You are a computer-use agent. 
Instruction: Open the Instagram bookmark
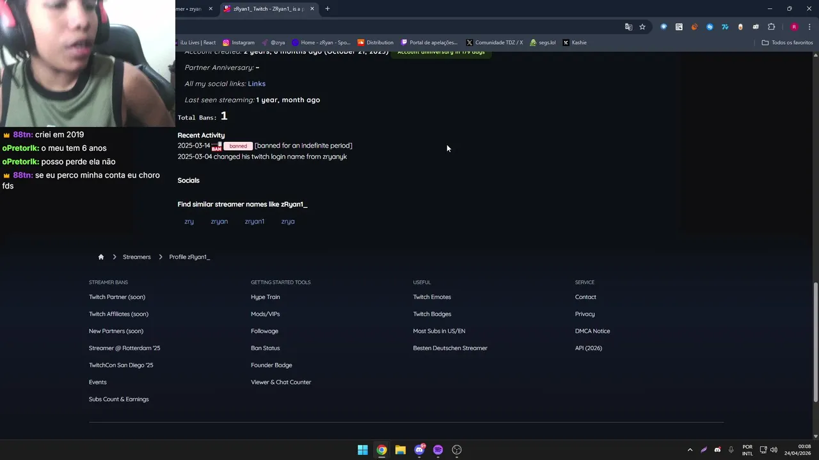(239, 43)
